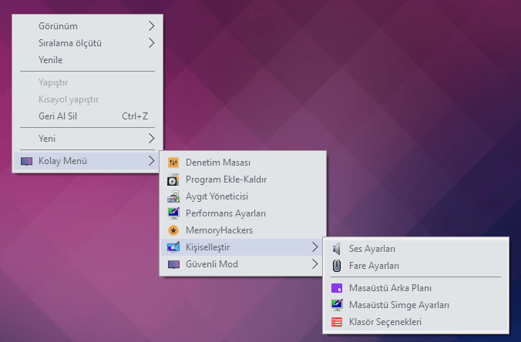Viewport: 521px width, 342px height.
Task: Open the Güvenli Mod entry
Action: click(x=243, y=264)
